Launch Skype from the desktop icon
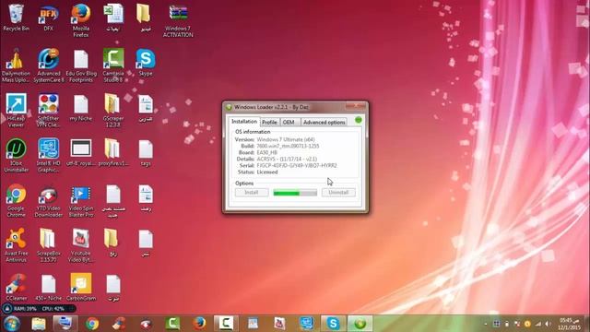This screenshot has width=590, height=332. coord(146,63)
